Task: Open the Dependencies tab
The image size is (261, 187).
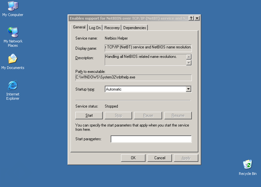Action: click(x=134, y=28)
